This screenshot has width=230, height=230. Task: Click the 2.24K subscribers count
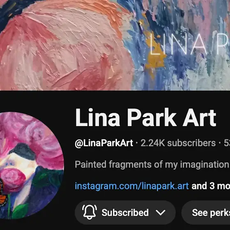[178, 143]
